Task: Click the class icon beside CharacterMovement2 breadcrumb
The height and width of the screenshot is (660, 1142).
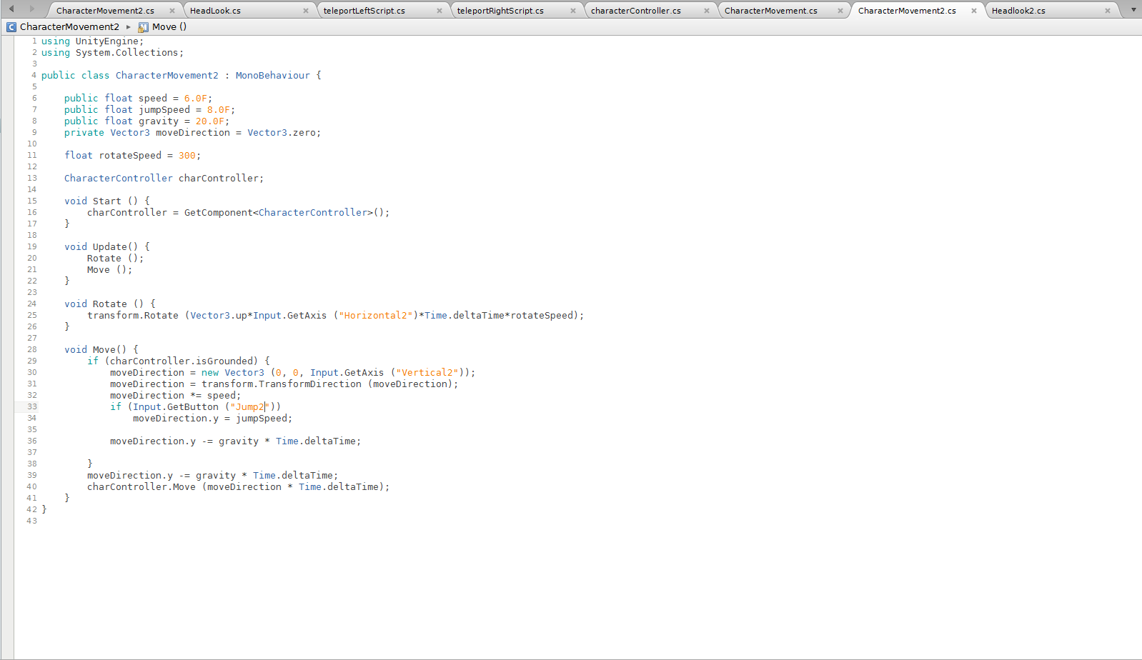Action: 11,27
